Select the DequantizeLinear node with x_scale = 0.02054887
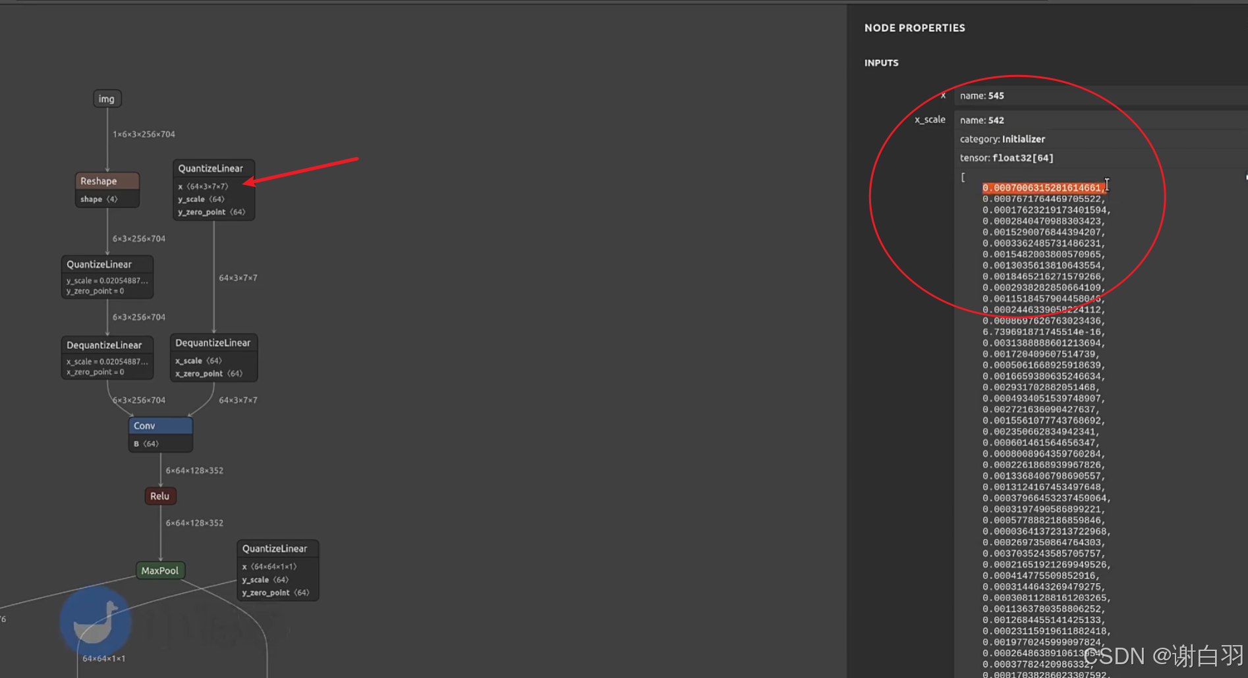 [x=107, y=346]
